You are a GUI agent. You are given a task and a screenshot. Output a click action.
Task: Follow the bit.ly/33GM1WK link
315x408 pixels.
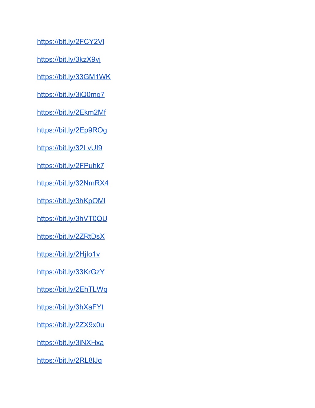[x=74, y=77]
